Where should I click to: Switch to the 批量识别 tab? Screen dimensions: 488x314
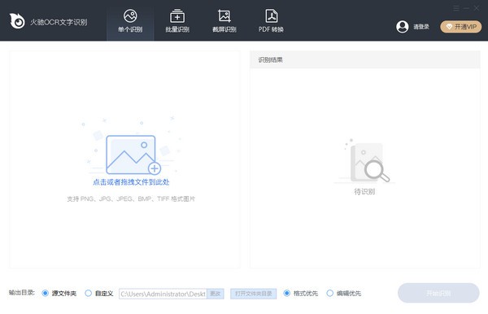tap(177, 20)
